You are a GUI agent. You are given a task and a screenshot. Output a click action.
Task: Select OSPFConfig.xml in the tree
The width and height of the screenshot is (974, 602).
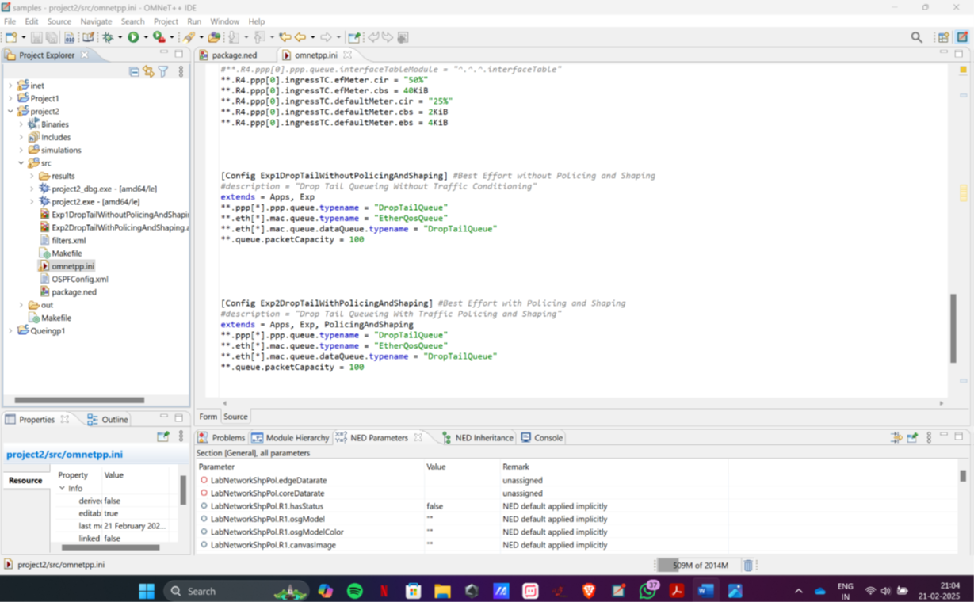[80, 279]
